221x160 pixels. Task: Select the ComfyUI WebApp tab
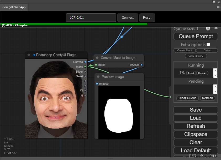point(14,7)
